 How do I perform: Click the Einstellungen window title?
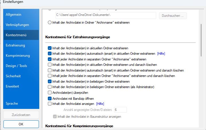pyautogui.click(x=13, y=2)
